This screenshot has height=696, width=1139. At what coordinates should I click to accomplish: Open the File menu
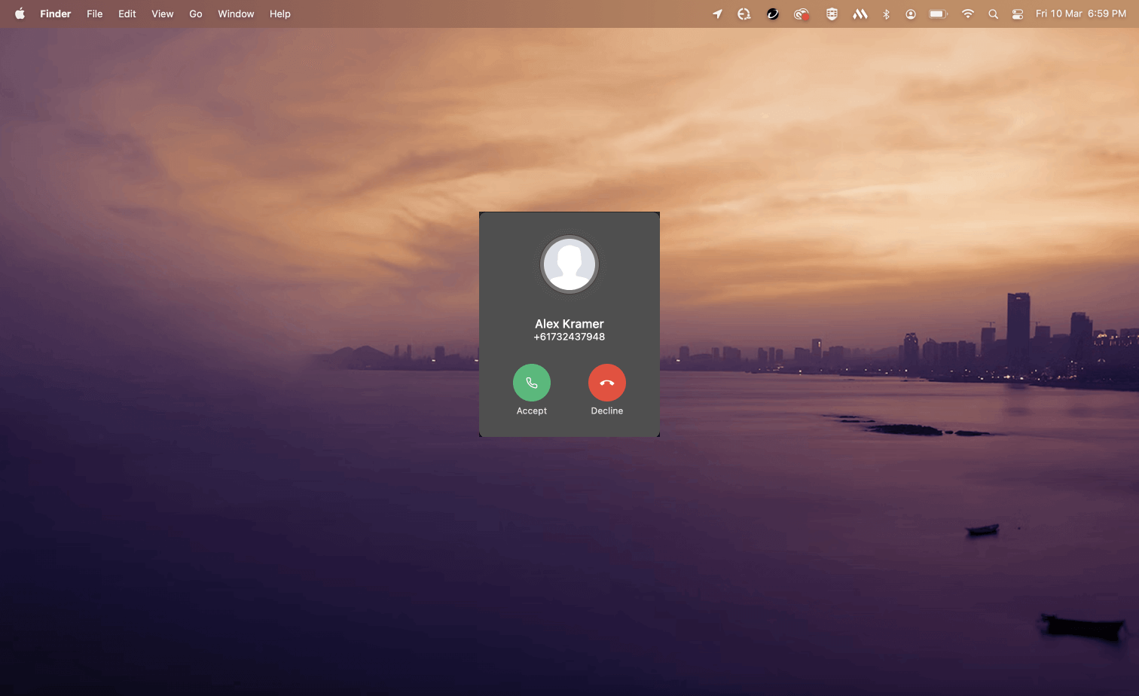(x=94, y=14)
